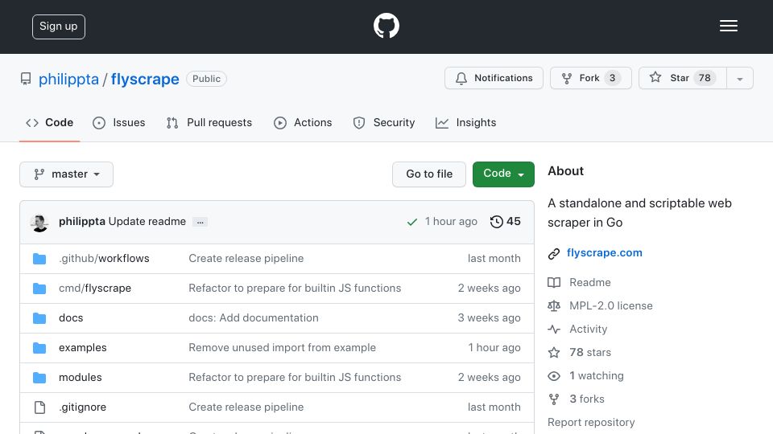Click the green check status icon
The width and height of the screenshot is (773, 434).
(x=412, y=222)
